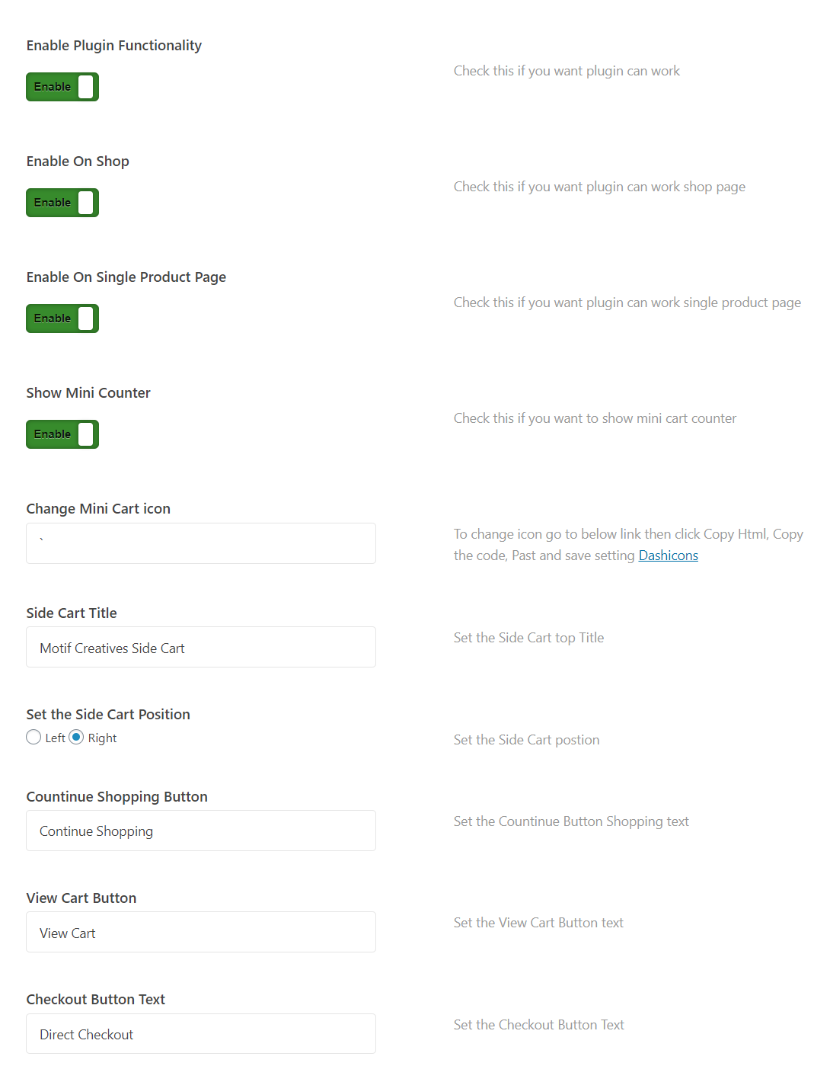The height and width of the screenshot is (1066, 814).
Task: Click the "Set the Side Cart top Title" description
Action: [x=528, y=638]
